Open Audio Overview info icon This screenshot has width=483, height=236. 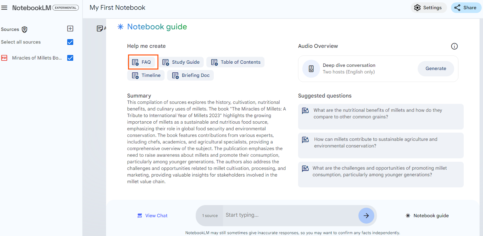click(454, 46)
